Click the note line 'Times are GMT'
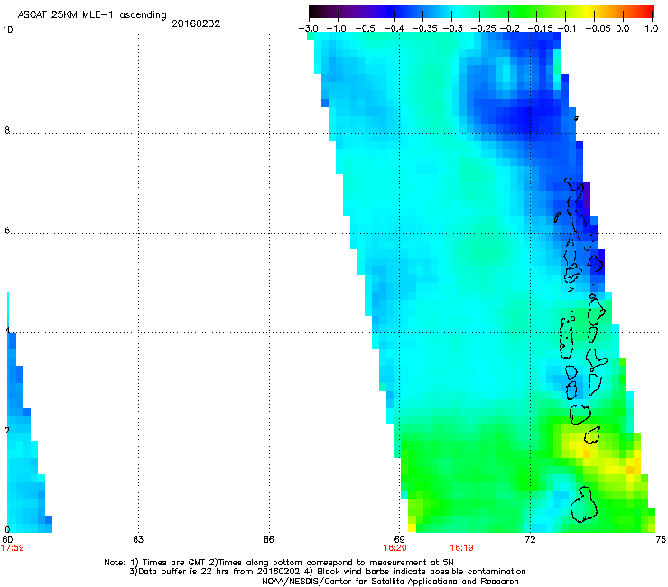This screenshot has width=668, height=587. [279, 563]
